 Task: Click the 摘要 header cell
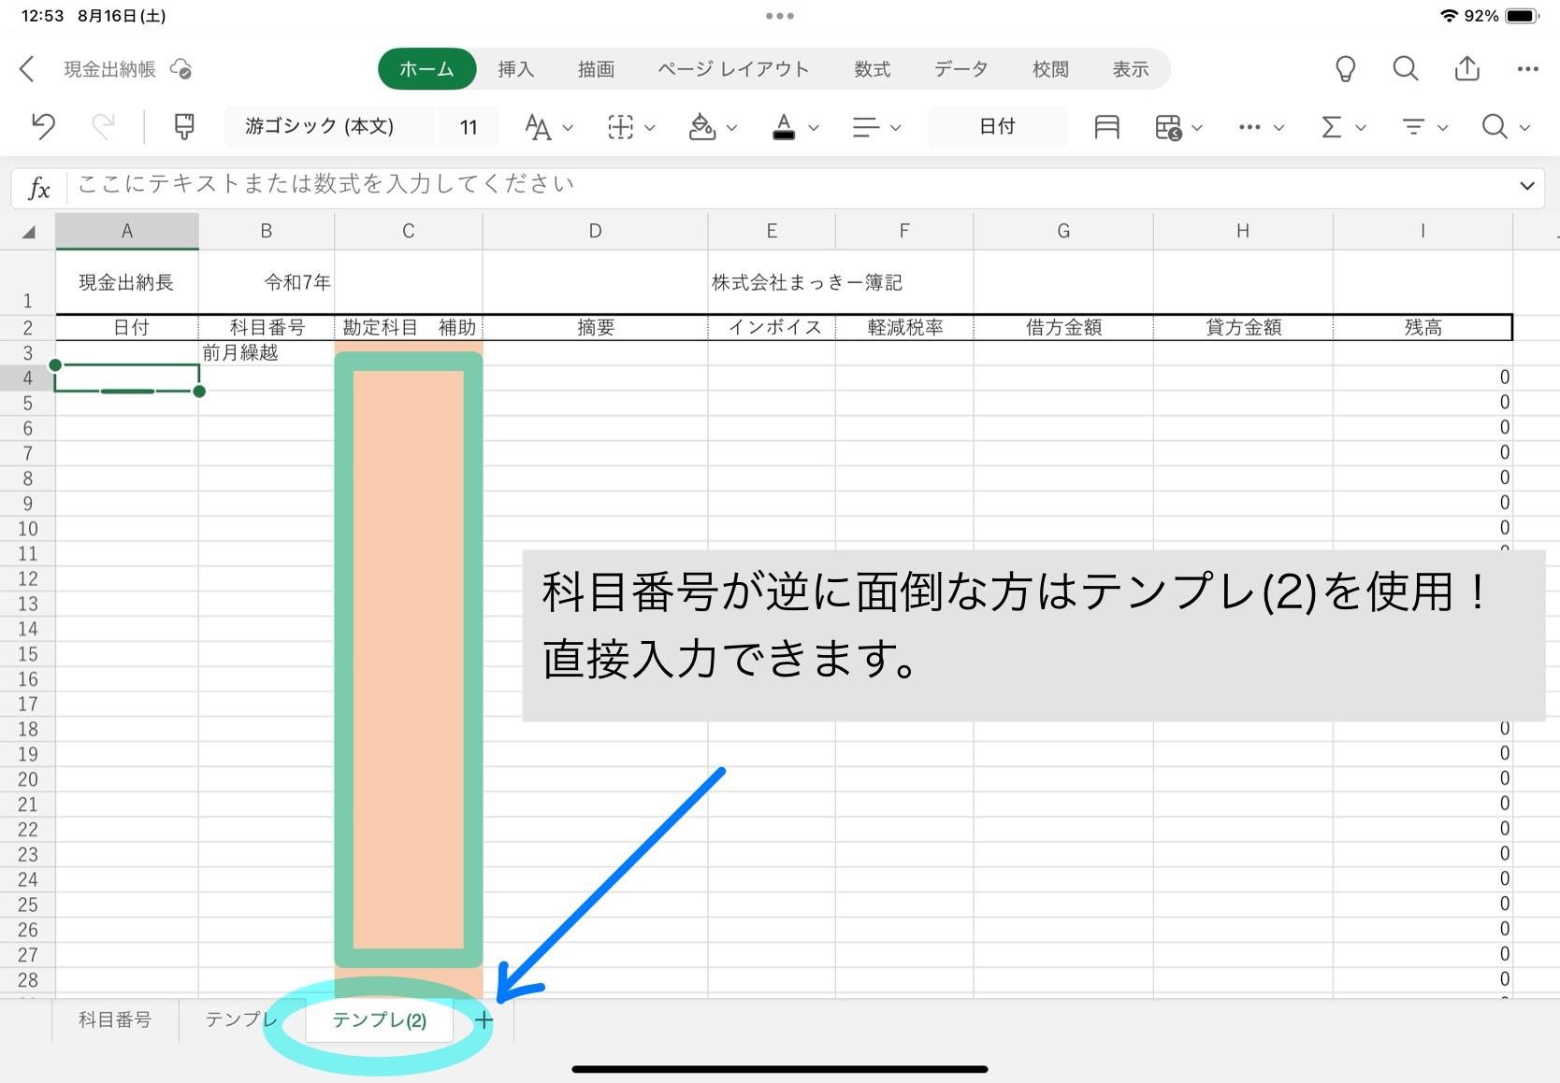(596, 327)
